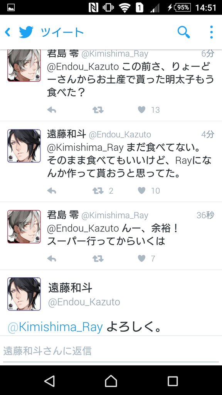
Task: Tap the @Kimishima_Ray mention link in main tweet
Action: (55, 327)
